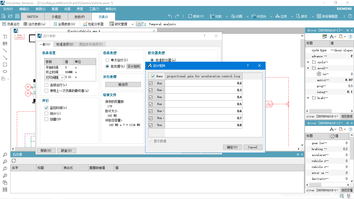This screenshot has height=199, width=354.
Task: Open help question mark in top toolbar
Action: (x=350, y=16)
